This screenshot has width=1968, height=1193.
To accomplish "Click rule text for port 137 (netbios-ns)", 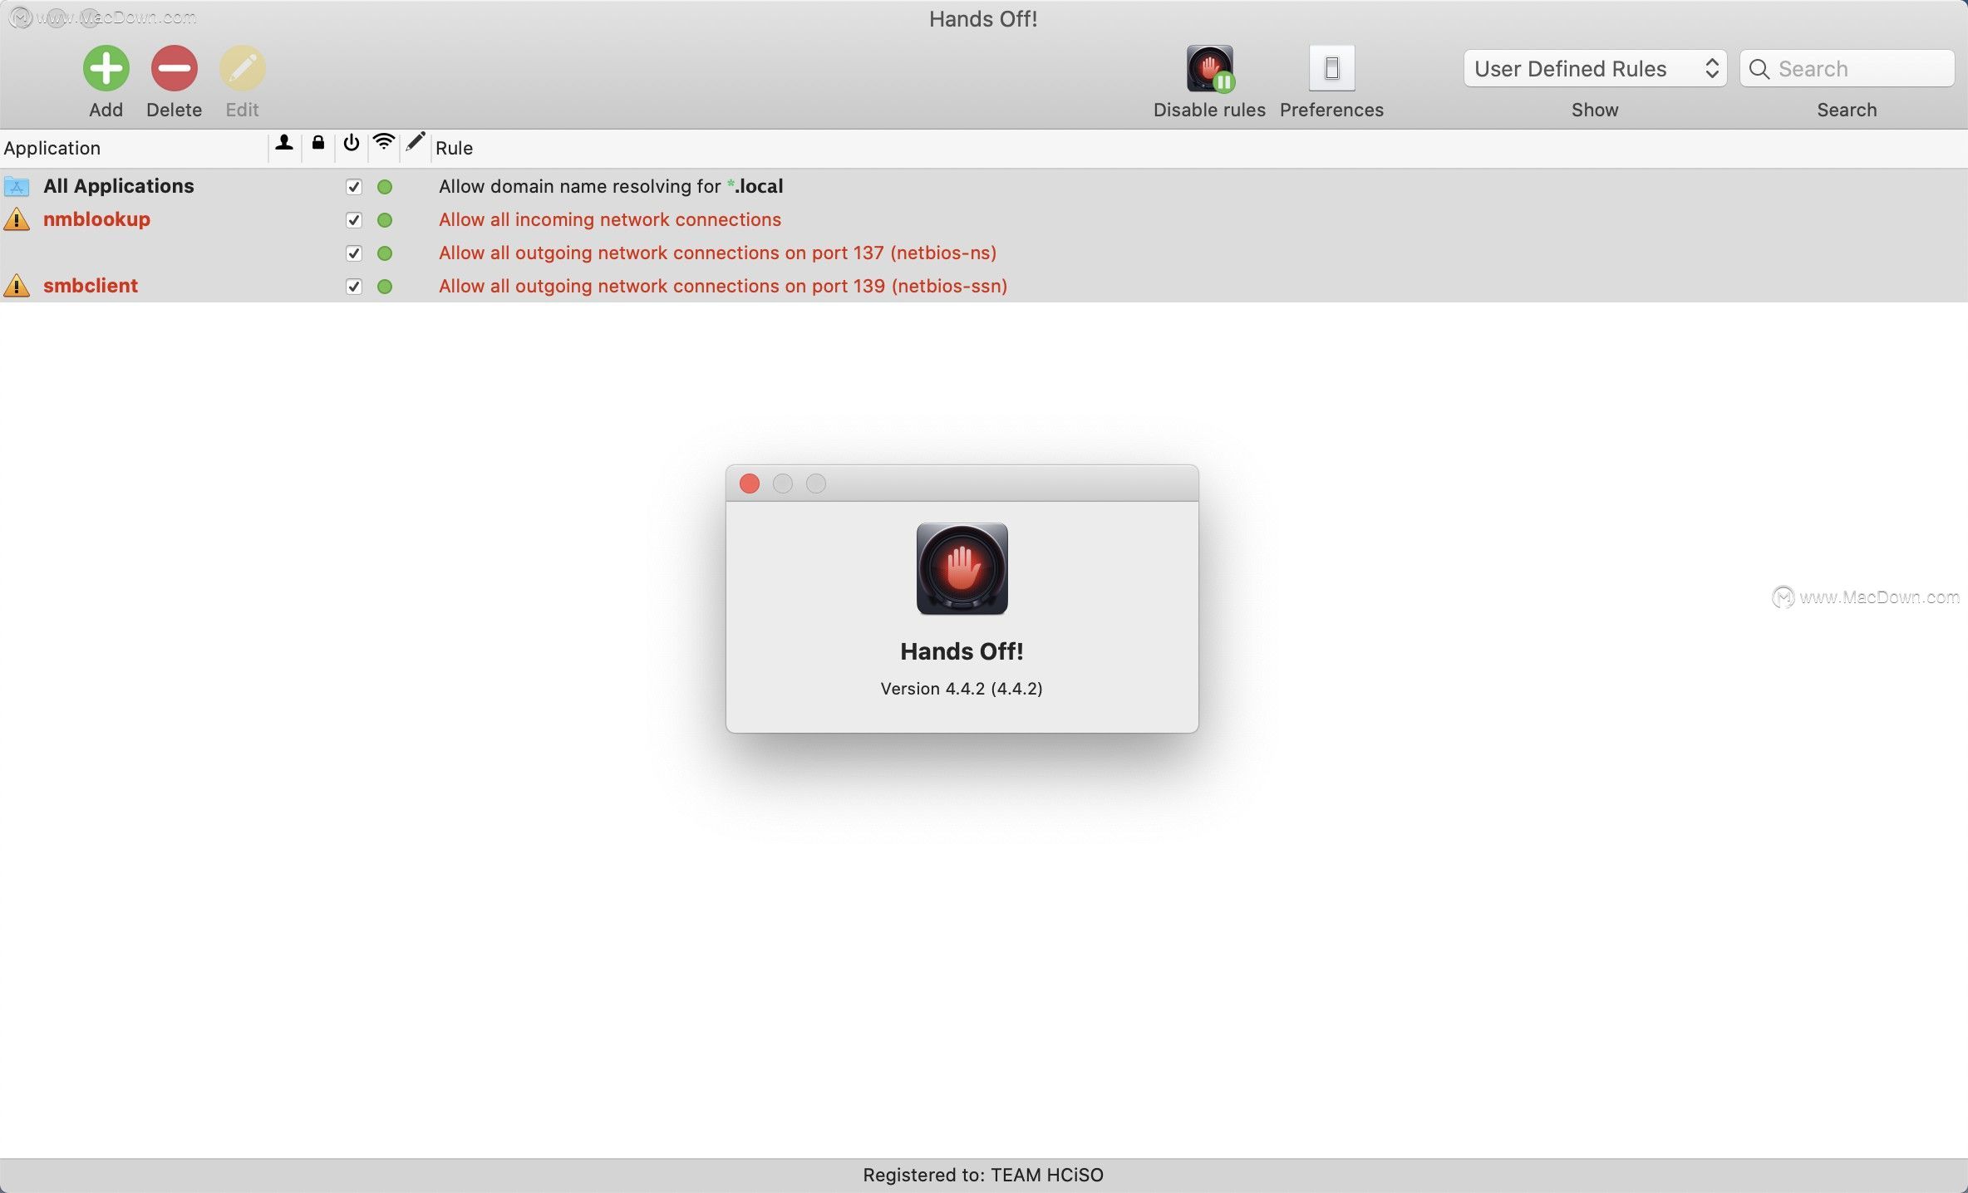I will pyautogui.click(x=718, y=253).
